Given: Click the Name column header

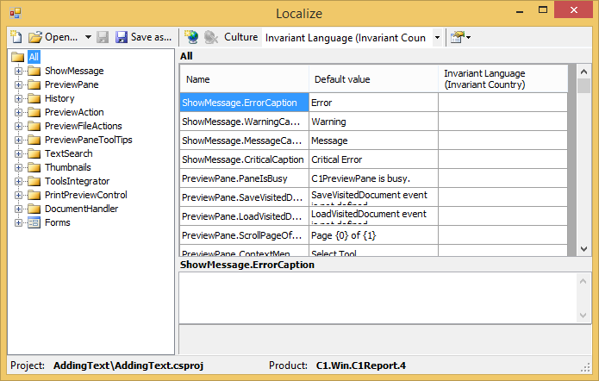Looking at the screenshot, I should click(243, 79).
